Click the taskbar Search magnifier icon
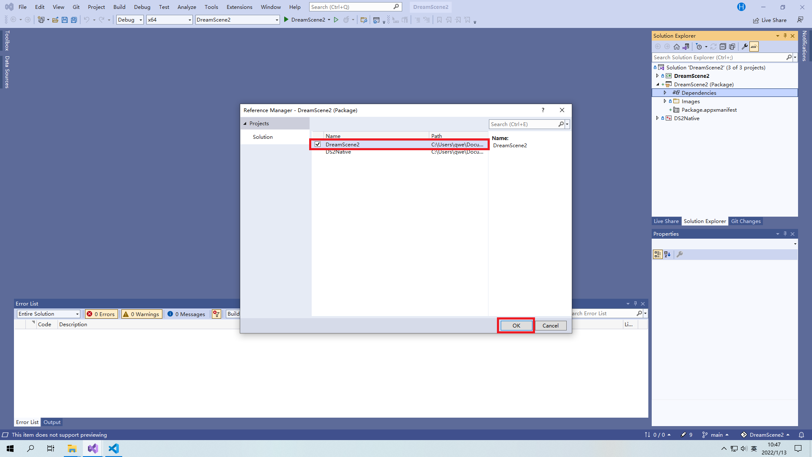The height and width of the screenshot is (457, 812). (30, 449)
